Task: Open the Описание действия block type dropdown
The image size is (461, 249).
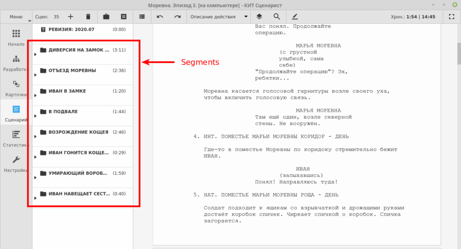Action: tap(219, 17)
